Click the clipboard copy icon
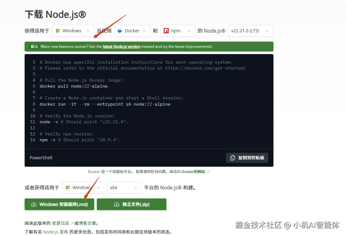This screenshot has height=236, width=346. tap(232, 158)
